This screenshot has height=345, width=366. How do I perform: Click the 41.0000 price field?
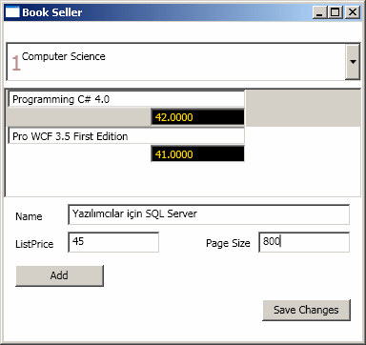[197, 154]
